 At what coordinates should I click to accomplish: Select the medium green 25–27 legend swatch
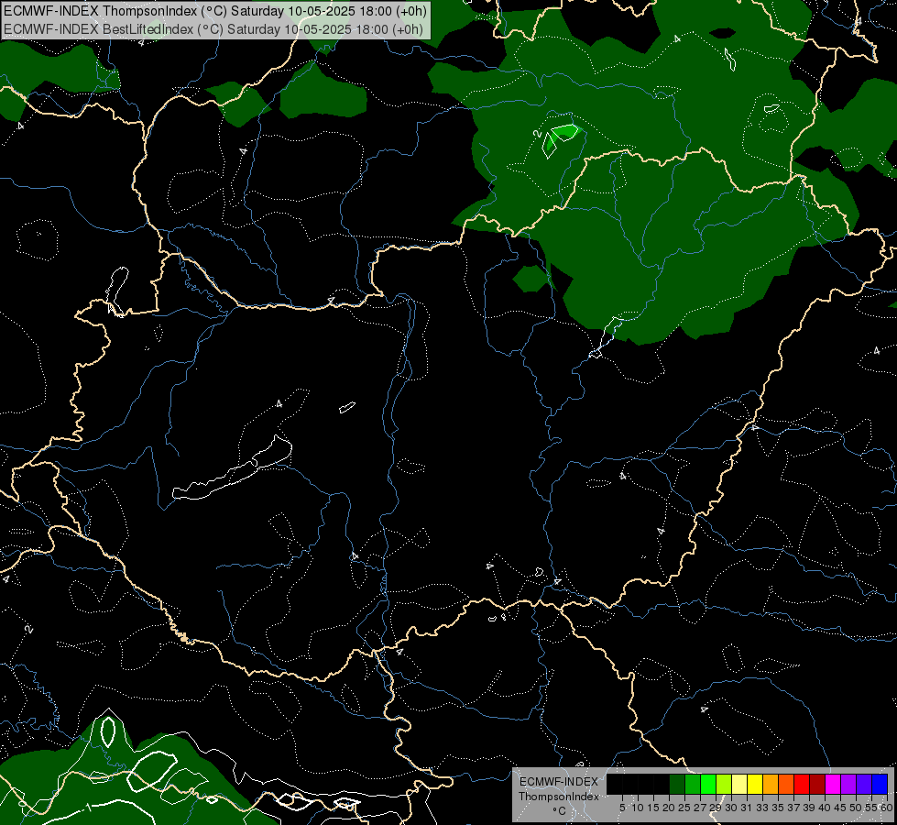click(693, 784)
